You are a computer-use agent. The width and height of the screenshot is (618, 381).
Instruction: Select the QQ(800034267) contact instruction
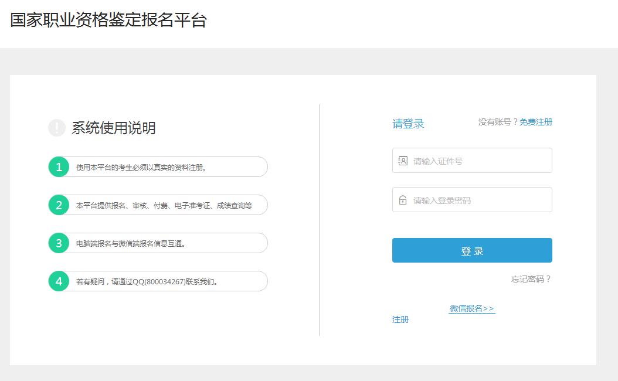[148, 282]
